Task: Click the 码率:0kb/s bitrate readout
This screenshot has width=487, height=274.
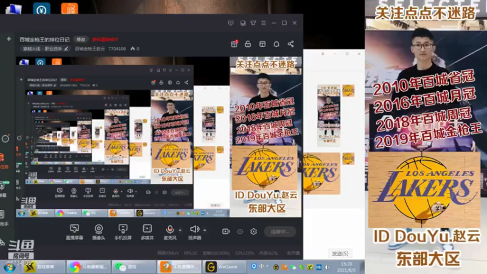Action: click(168, 253)
